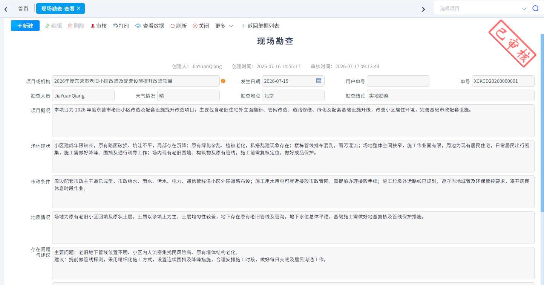Click the 项目概况 text area
The image size is (544, 285).
click(293, 120)
